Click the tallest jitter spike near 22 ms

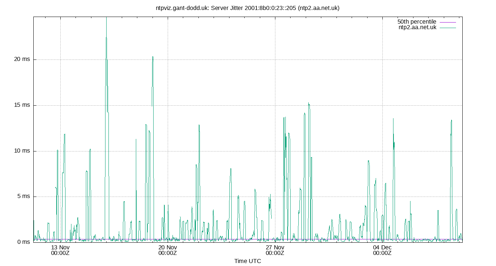tap(106, 38)
